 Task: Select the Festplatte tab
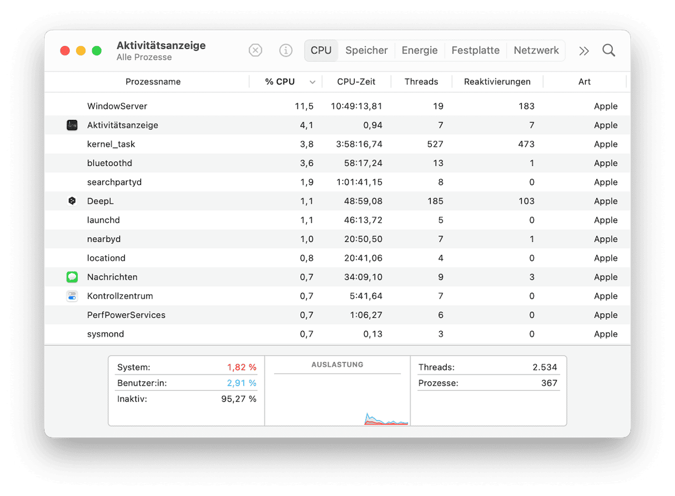[x=476, y=50]
